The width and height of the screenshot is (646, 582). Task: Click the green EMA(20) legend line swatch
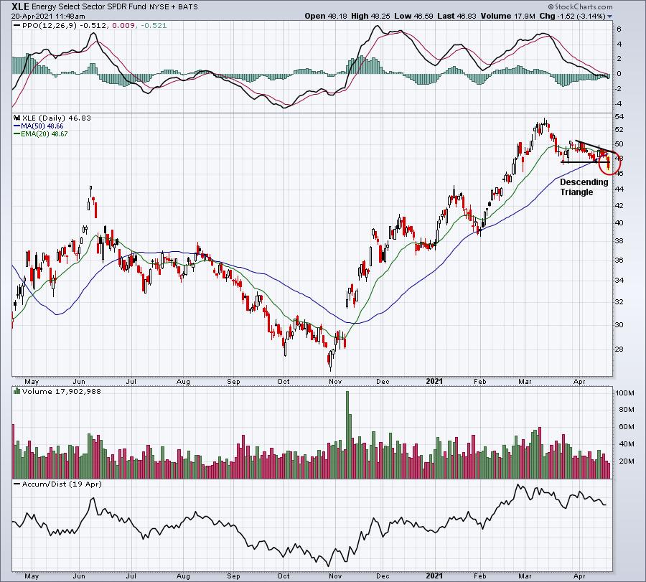click(17, 134)
